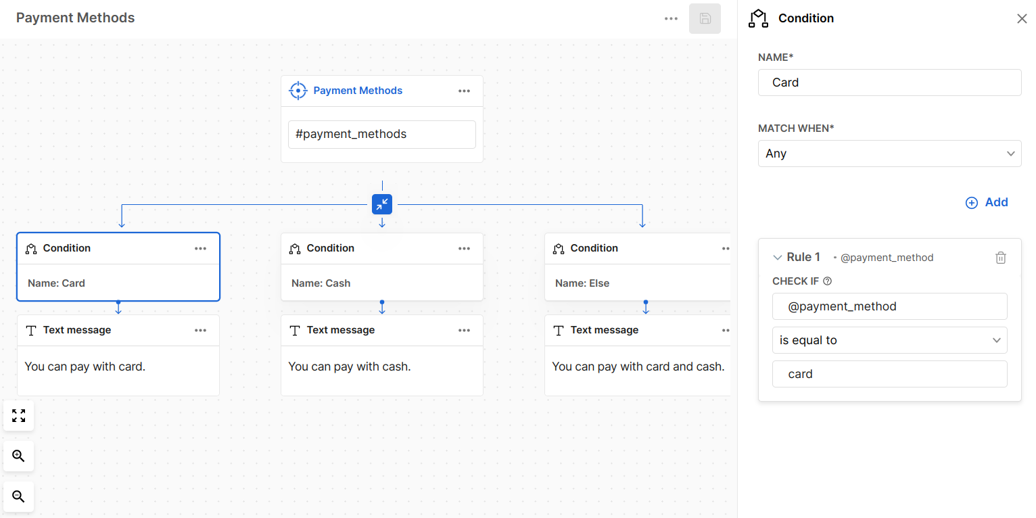Image resolution: width=1036 pixels, height=518 pixels.
Task: Open options menu for Cash condition node
Action: 464,248
